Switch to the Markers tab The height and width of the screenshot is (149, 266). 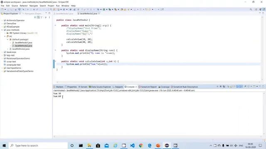coord(58,87)
